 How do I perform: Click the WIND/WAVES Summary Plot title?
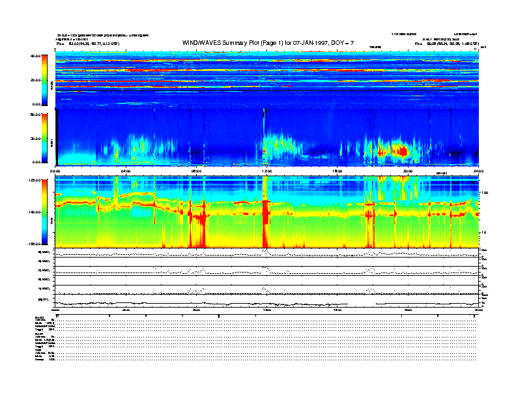[268, 43]
